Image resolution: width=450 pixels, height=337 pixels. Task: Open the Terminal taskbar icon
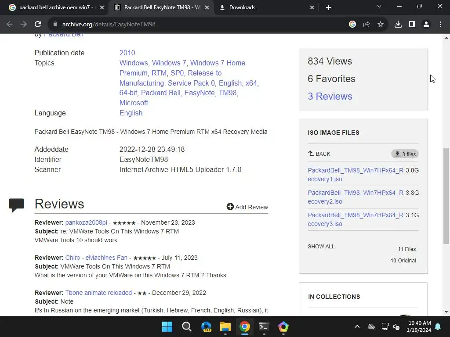point(264,326)
